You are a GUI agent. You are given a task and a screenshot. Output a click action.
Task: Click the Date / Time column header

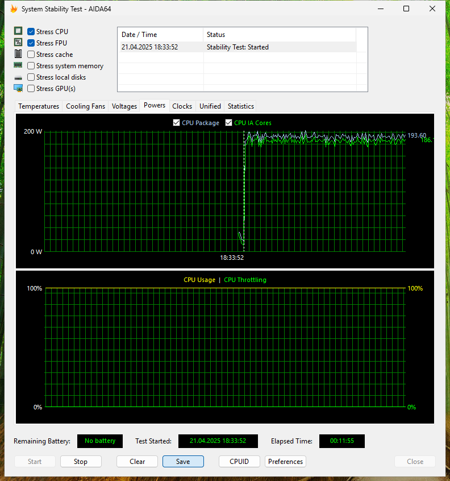coord(161,35)
